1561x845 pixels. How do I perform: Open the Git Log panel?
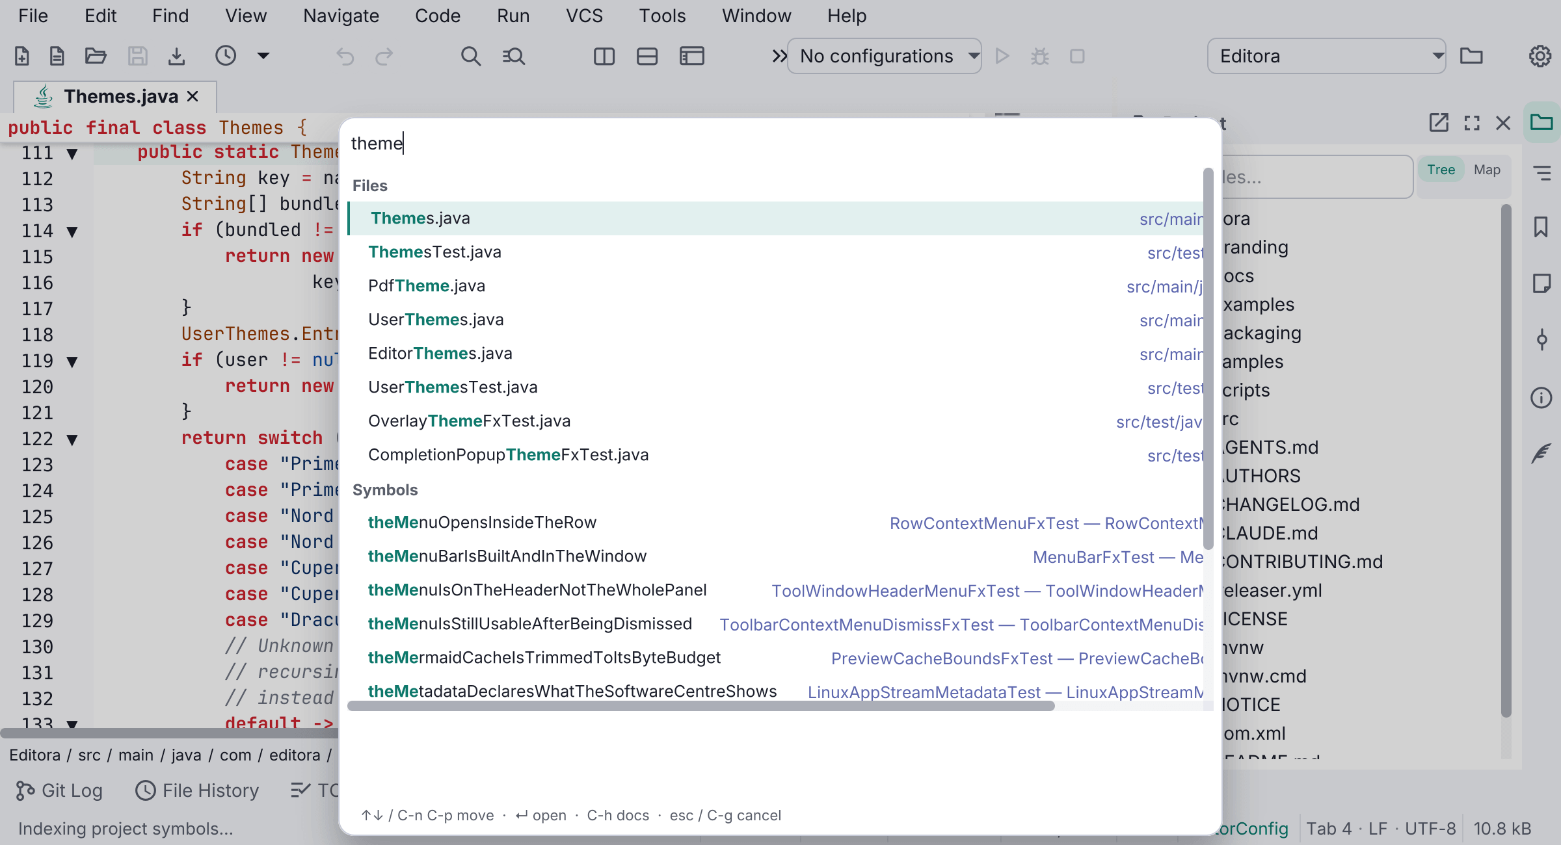click(59, 790)
